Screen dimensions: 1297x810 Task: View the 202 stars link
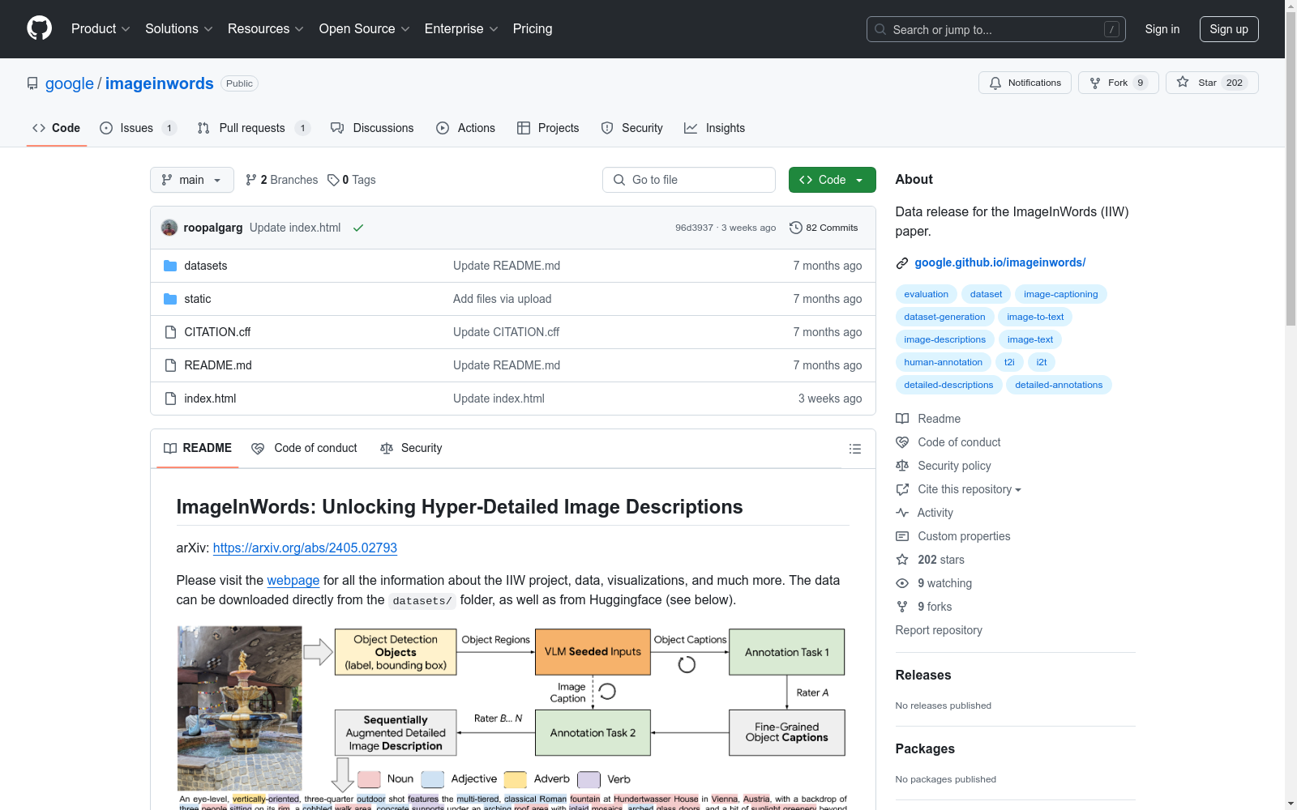tap(931, 560)
